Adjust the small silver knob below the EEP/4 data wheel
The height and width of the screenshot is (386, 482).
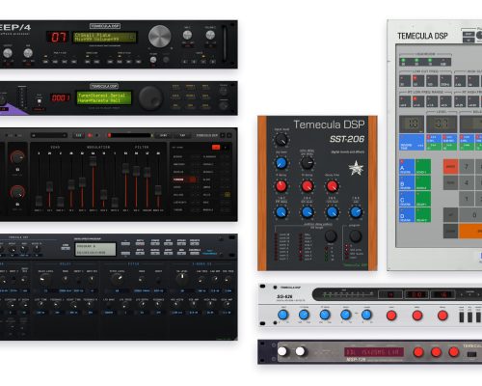pyautogui.click(x=153, y=60)
